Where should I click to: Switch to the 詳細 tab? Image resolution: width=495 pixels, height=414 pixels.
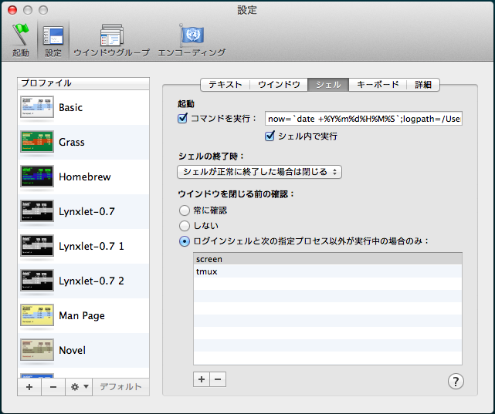click(423, 85)
